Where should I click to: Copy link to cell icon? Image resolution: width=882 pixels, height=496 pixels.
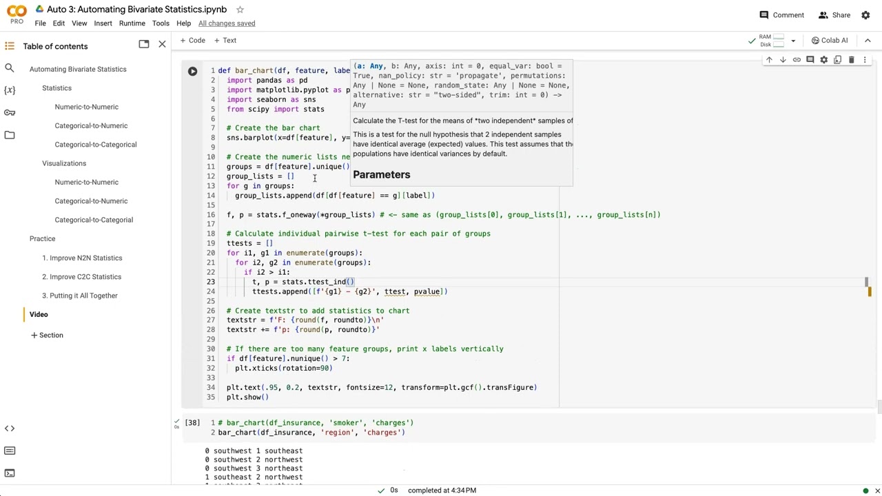click(797, 60)
